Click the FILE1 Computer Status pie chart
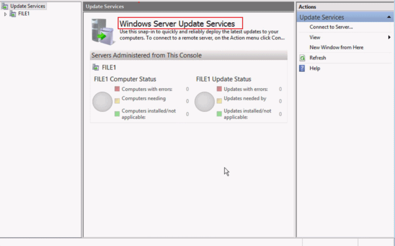The width and height of the screenshot is (395, 246). [102, 102]
